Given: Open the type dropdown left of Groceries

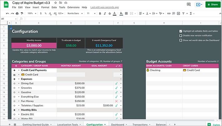Looking at the screenshot, I should pos(19,88).
